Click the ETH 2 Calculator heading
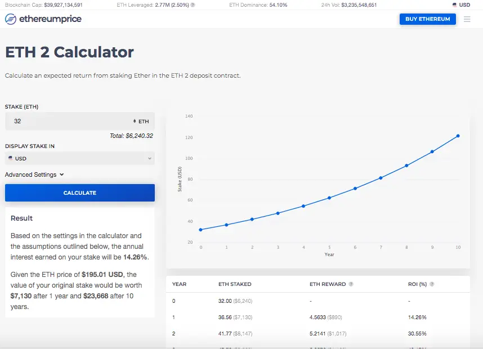Screen dimensions: 483x349 [x=70, y=52]
